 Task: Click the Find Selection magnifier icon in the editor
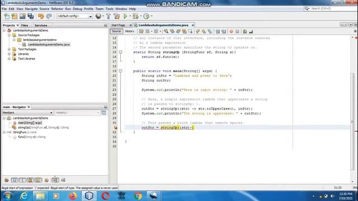[x=166, y=31]
